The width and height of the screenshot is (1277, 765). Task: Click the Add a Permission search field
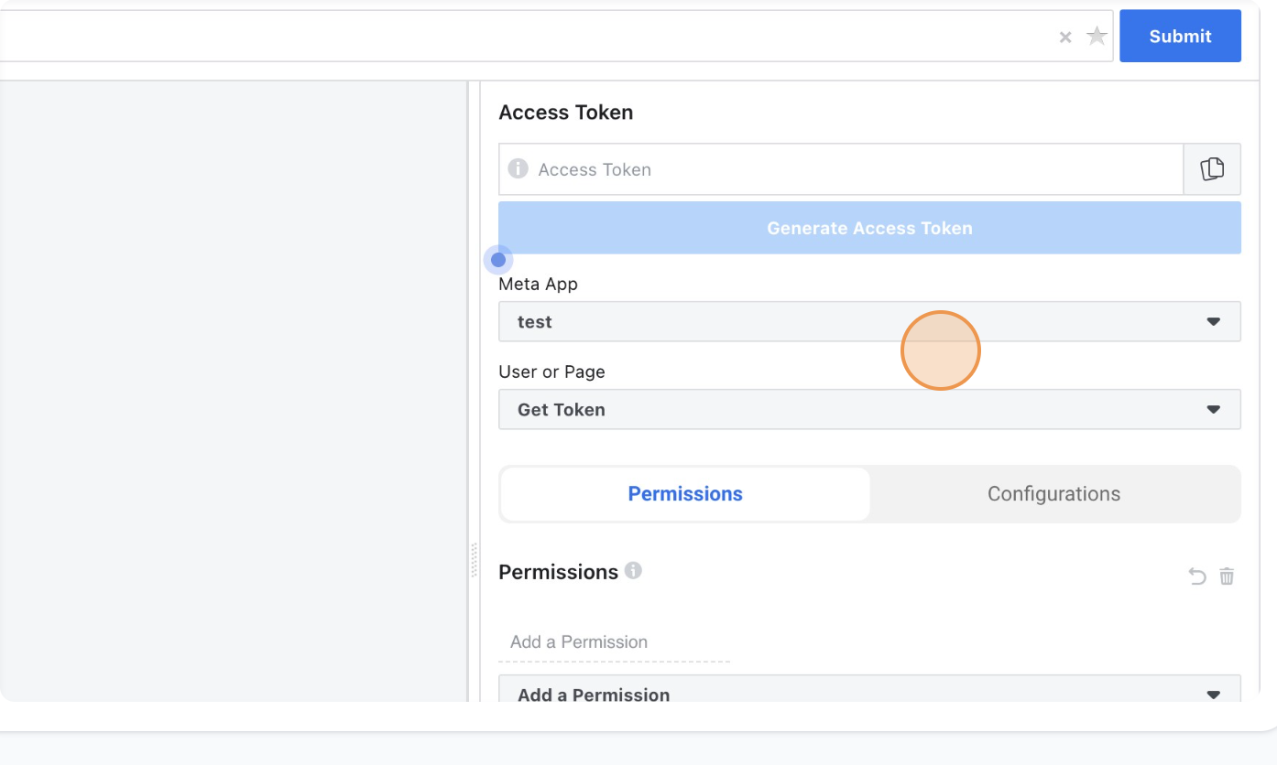pos(614,642)
